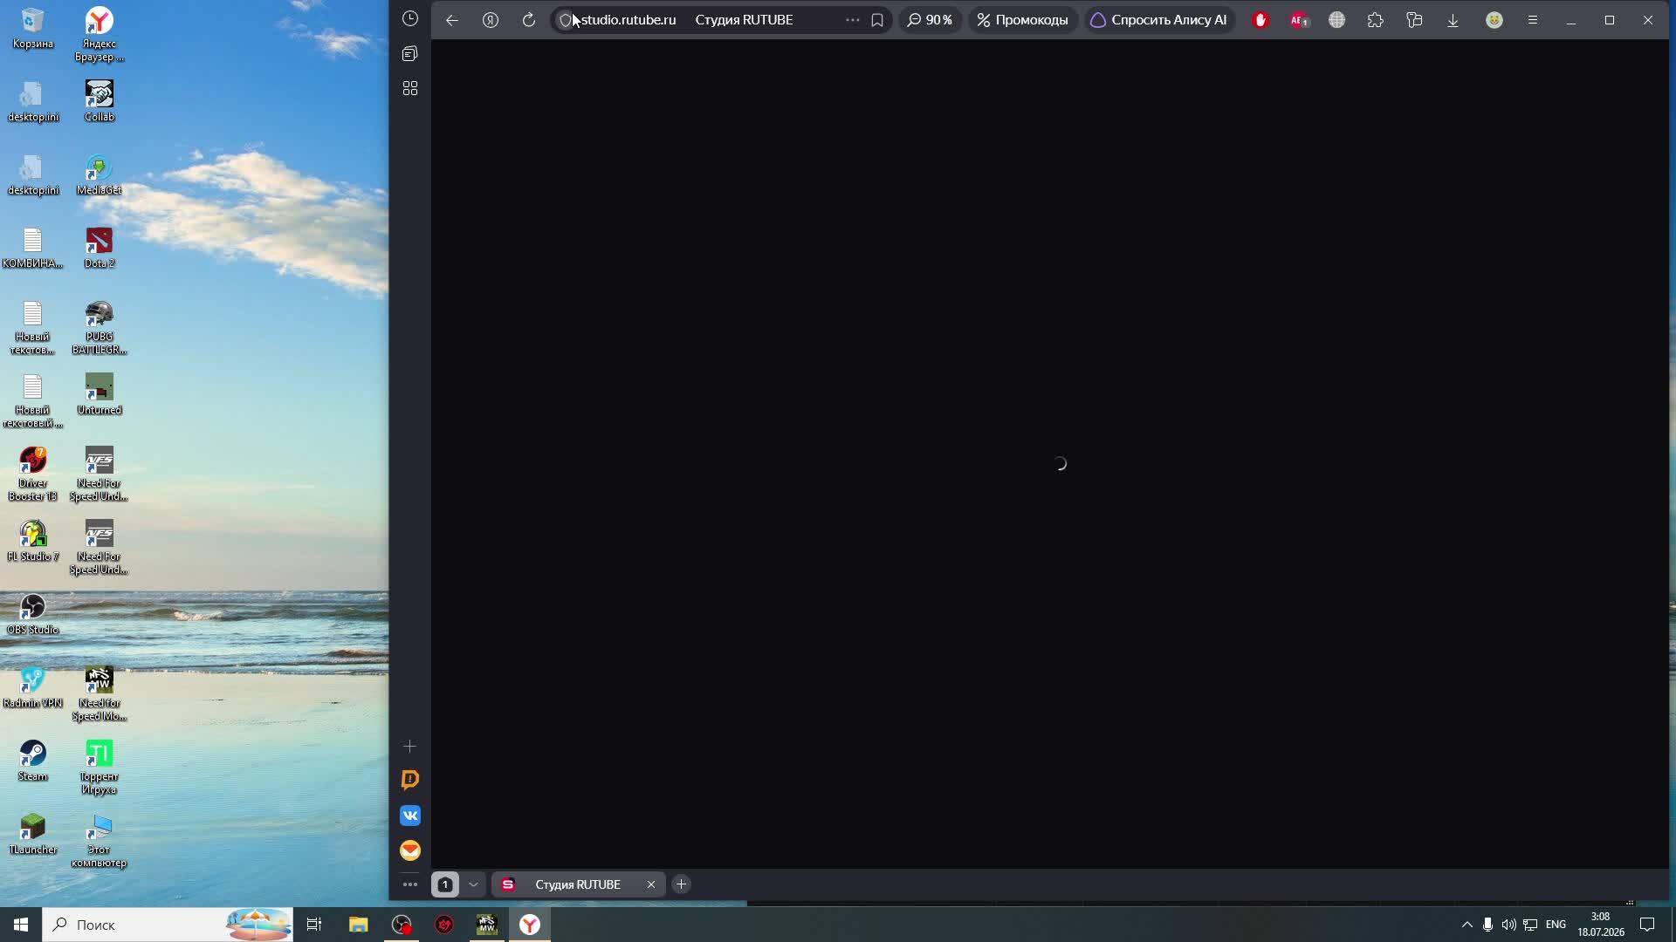Open the OBS Studio taskbar icon

coord(402,925)
